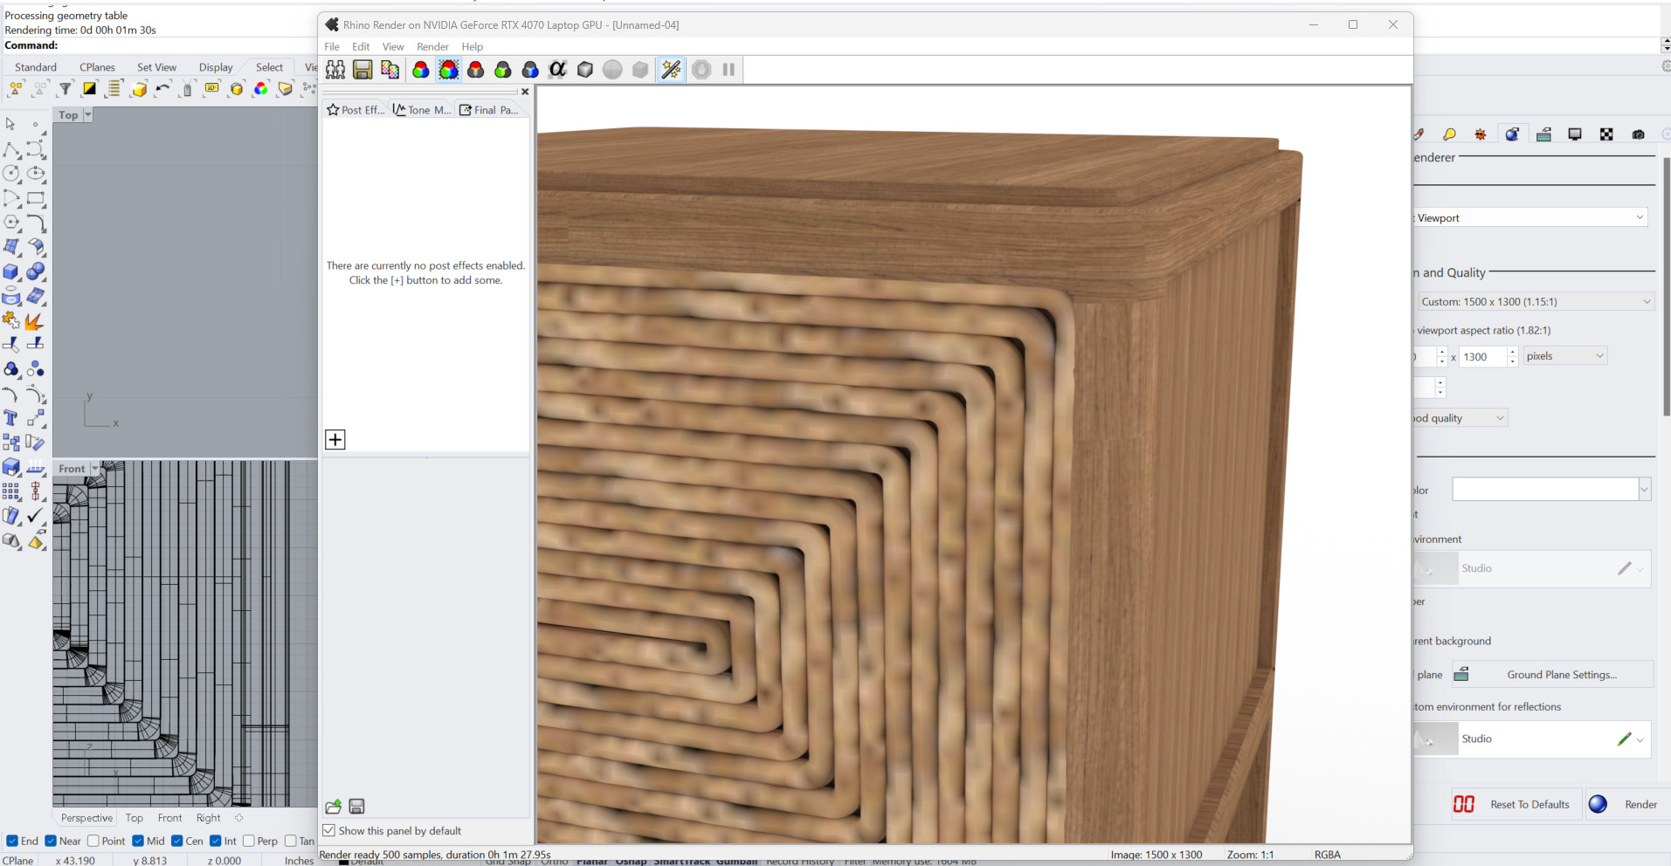Image resolution: width=1671 pixels, height=866 pixels.
Task: Switch to the Set View toolbar tab
Action: [x=156, y=67]
